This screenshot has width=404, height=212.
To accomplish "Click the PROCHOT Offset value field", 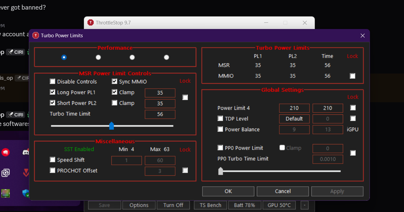I will [x=160, y=171].
